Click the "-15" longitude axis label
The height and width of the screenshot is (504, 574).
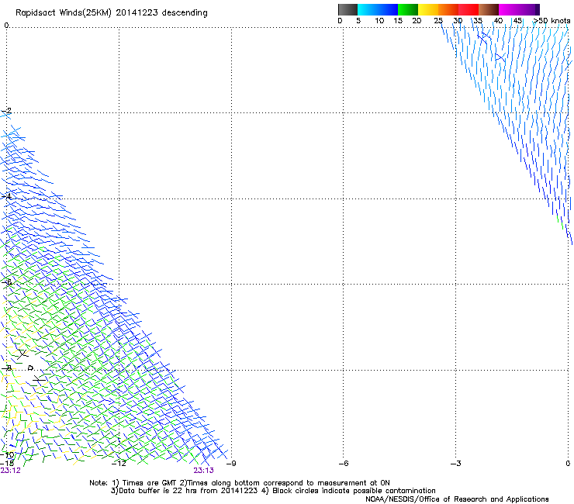[x=7, y=463]
